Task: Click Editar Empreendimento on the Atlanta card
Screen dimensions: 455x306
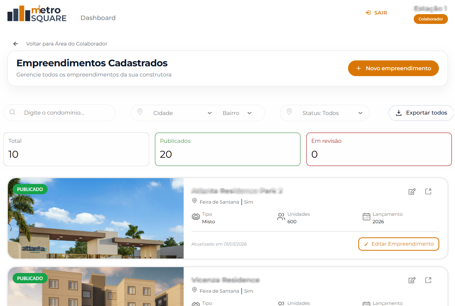Action: (398, 244)
